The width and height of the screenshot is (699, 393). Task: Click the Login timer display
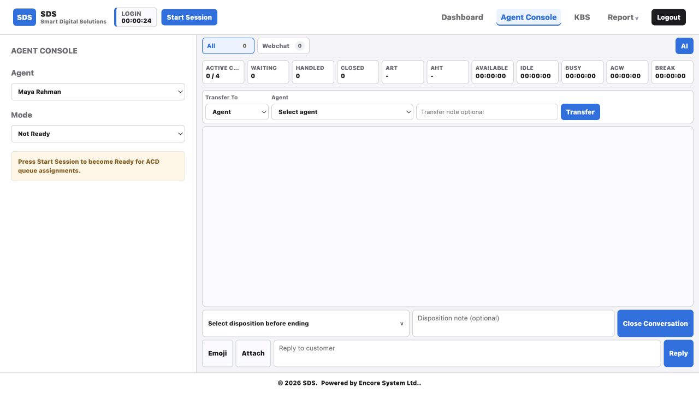coord(136,17)
